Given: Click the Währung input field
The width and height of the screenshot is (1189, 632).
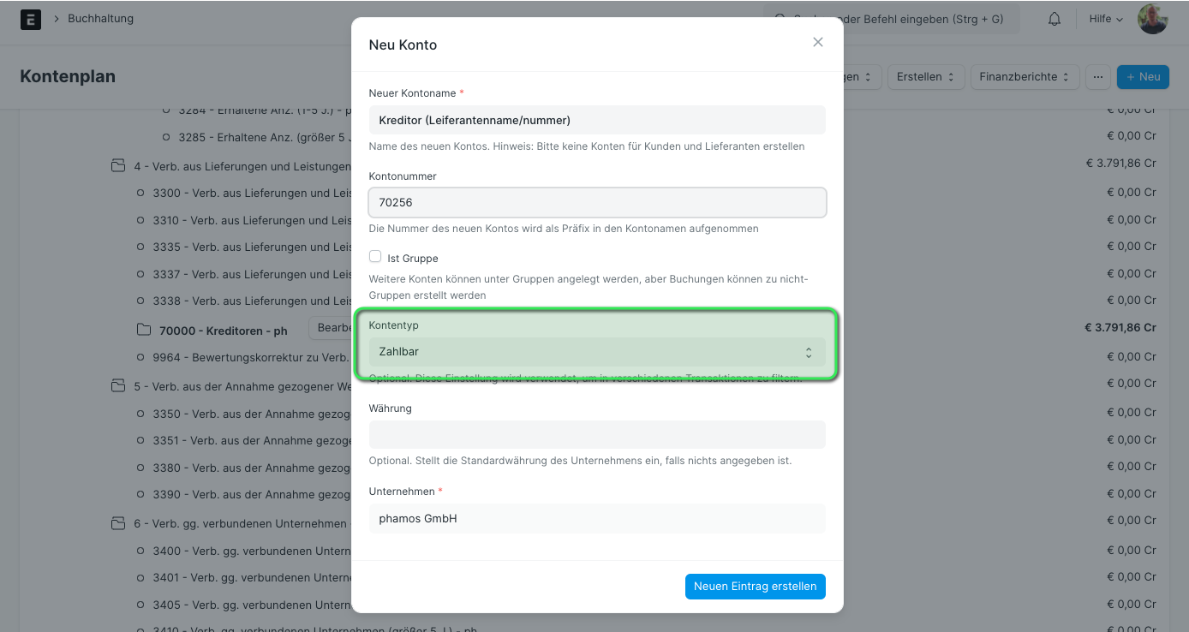Looking at the screenshot, I should (597, 434).
